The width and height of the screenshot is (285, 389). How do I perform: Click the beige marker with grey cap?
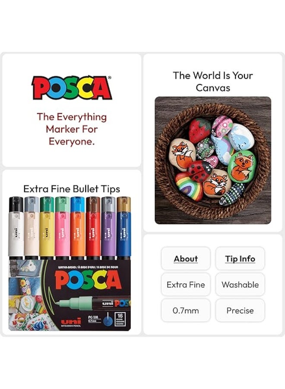tap(32, 228)
